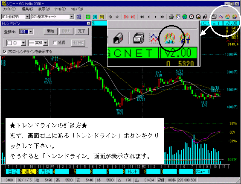
Task: Click status bar 始 5490 entry
Action: coord(44,180)
